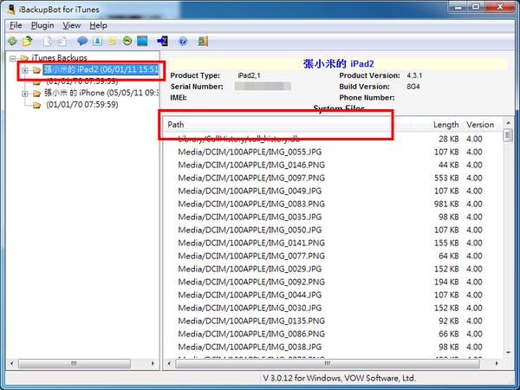Collapse the iTunes Backups tree root
The width and height of the screenshot is (520, 390).
coord(13,59)
